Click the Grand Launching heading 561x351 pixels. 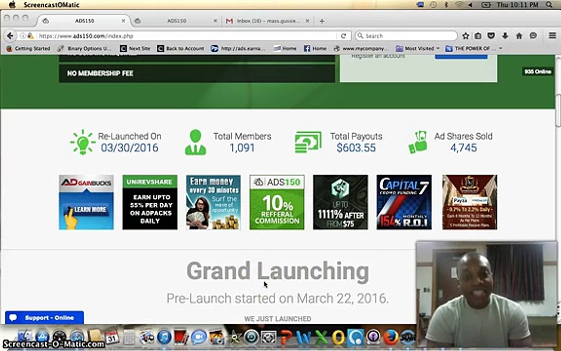tap(278, 271)
